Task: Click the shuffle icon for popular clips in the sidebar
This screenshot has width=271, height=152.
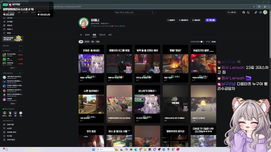Action: coord(4,22)
